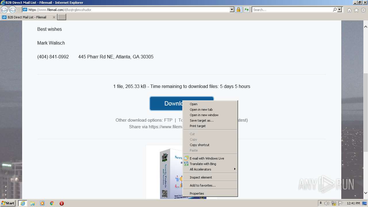Image resolution: width=368 pixels, height=207 pixels.
Task: Click the Search box in toolbar
Action: 292,10
